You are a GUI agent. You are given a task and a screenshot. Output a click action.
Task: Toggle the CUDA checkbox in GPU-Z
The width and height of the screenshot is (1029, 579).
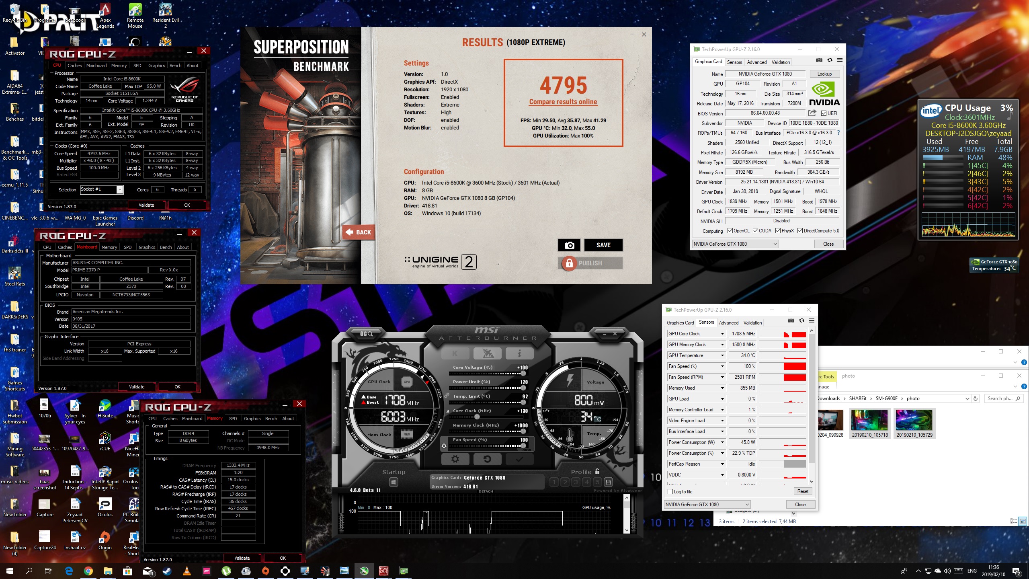click(756, 231)
